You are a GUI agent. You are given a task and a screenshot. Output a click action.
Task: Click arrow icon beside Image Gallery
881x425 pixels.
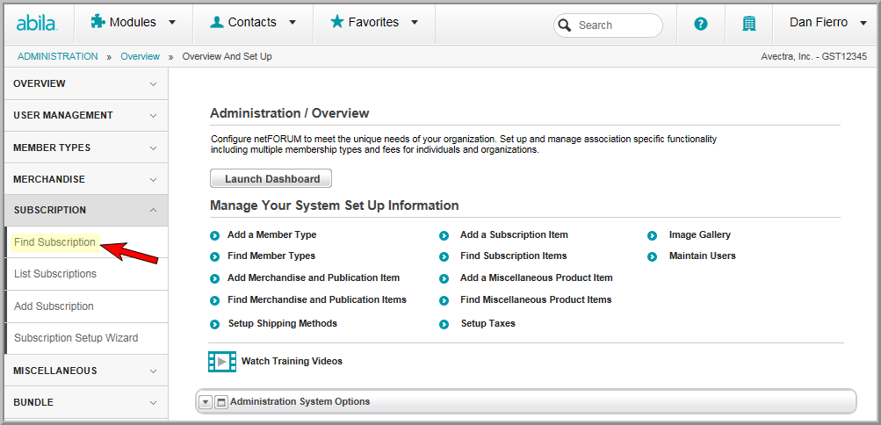tap(652, 236)
